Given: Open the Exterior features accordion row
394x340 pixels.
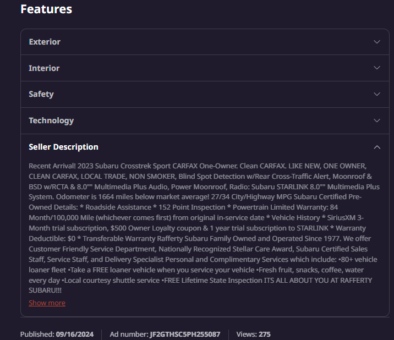Looking at the screenshot, I should point(205,42).
